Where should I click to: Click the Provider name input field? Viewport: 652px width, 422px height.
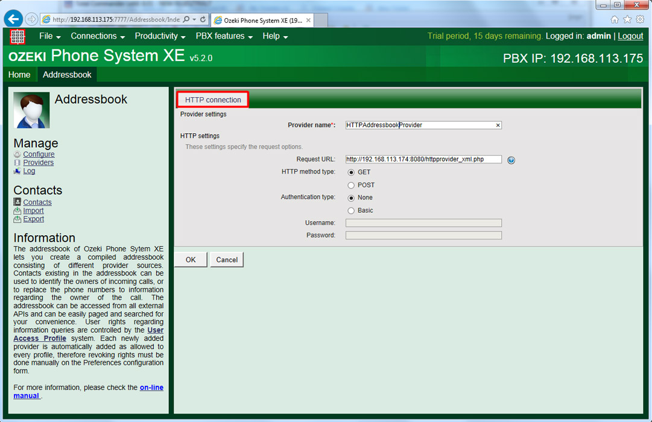pos(423,125)
